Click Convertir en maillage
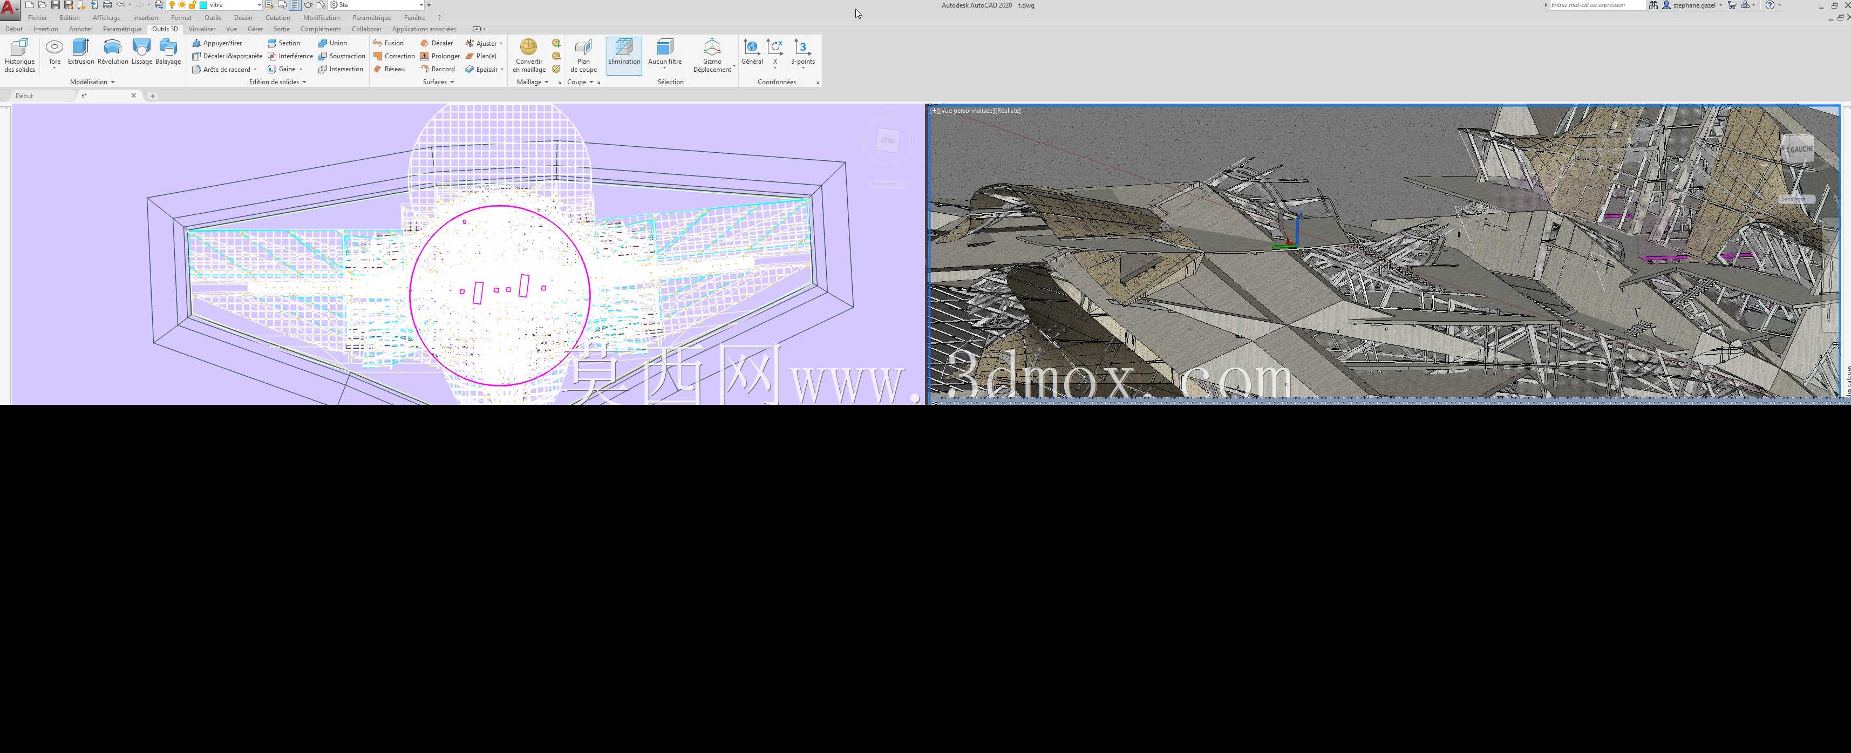 click(529, 55)
